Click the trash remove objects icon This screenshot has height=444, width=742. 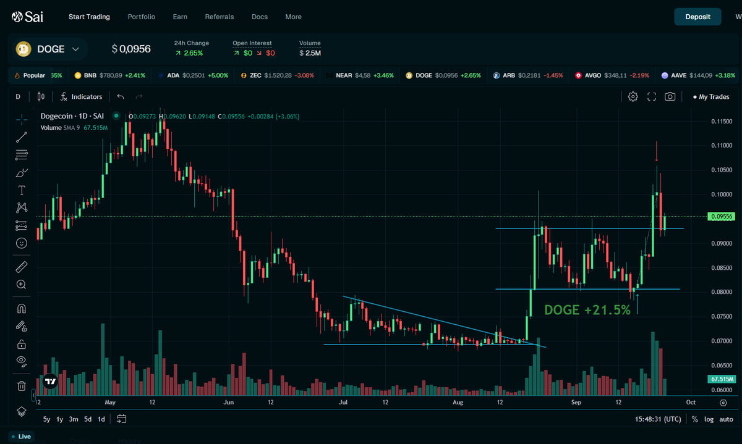[22, 386]
